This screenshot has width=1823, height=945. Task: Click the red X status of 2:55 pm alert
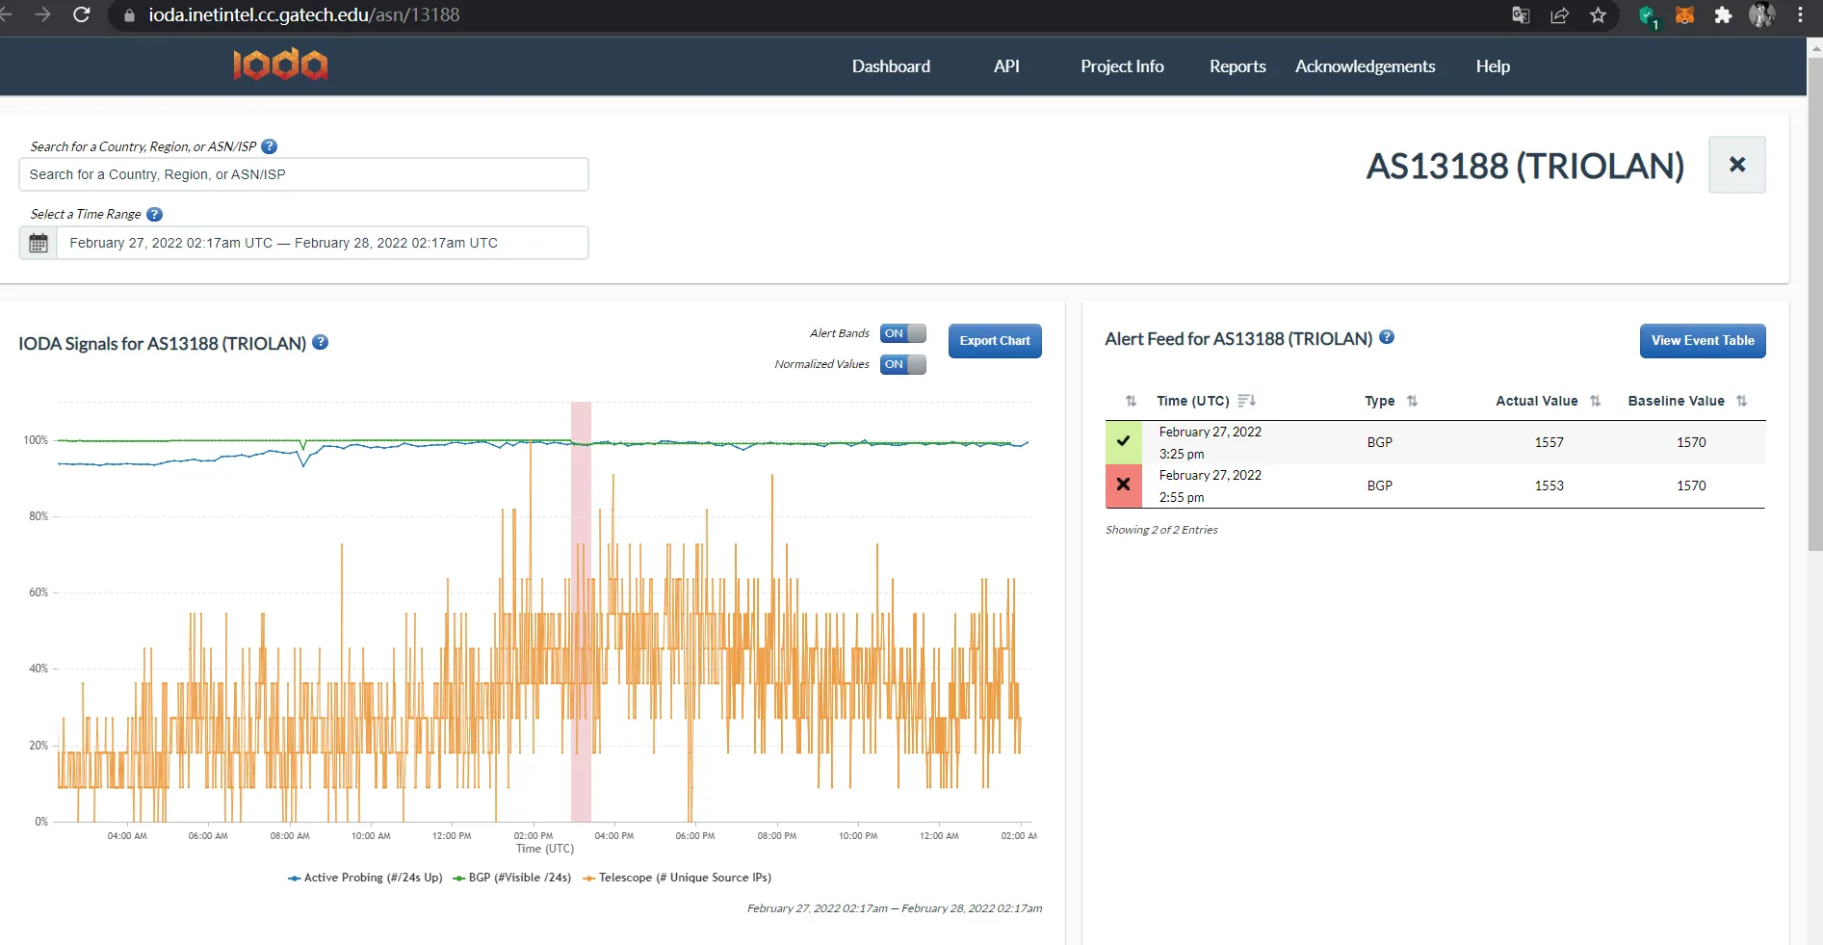click(x=1124, y=486)
